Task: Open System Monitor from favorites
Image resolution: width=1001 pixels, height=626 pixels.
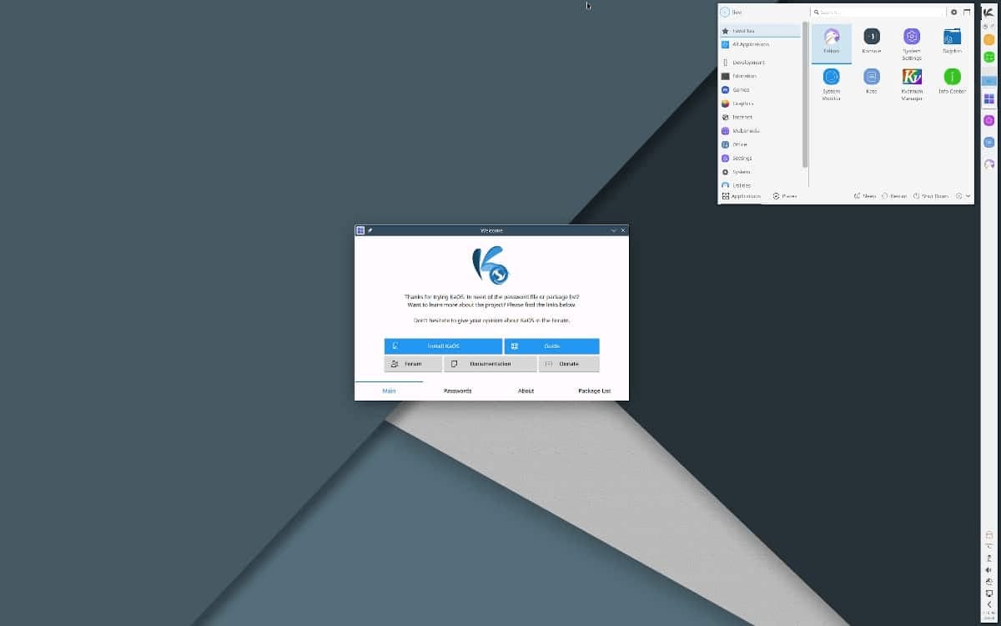Action: 831,82
